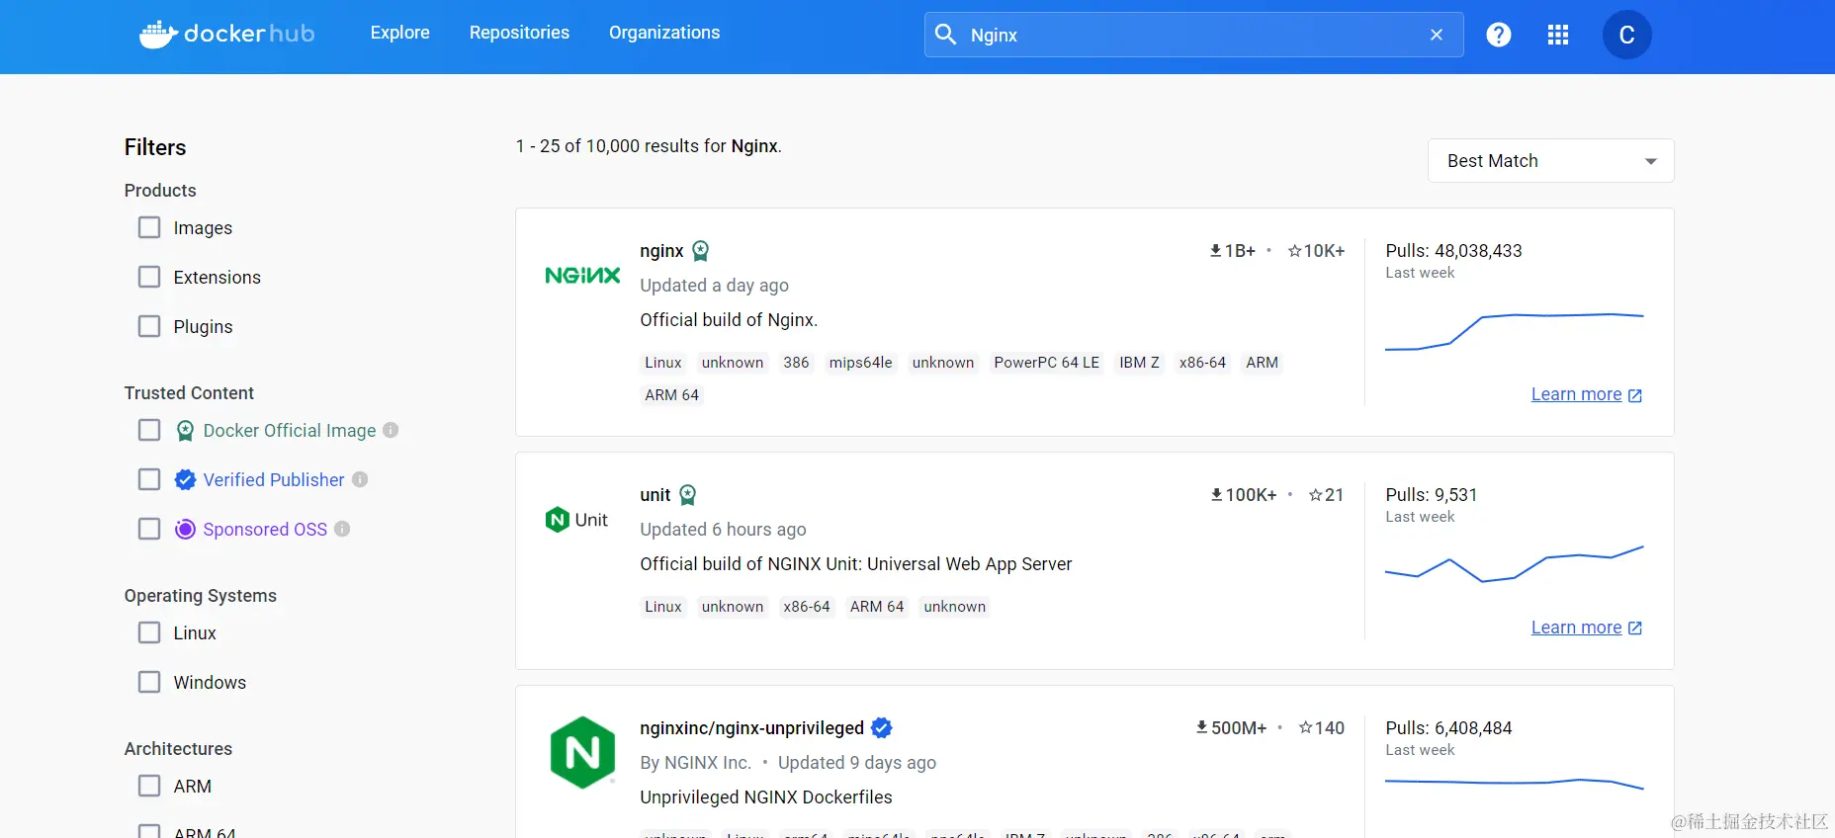Click the Docker Hub logo
The height and width of the screenshot is (838, 1835).
click(227, 34)
